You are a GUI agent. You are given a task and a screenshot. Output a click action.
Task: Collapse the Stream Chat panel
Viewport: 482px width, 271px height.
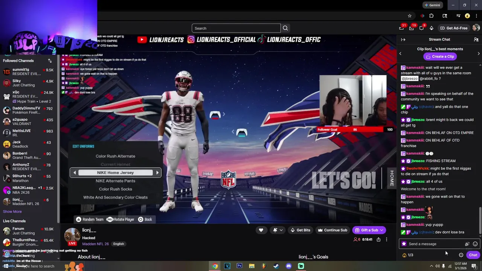click(403, 40)
